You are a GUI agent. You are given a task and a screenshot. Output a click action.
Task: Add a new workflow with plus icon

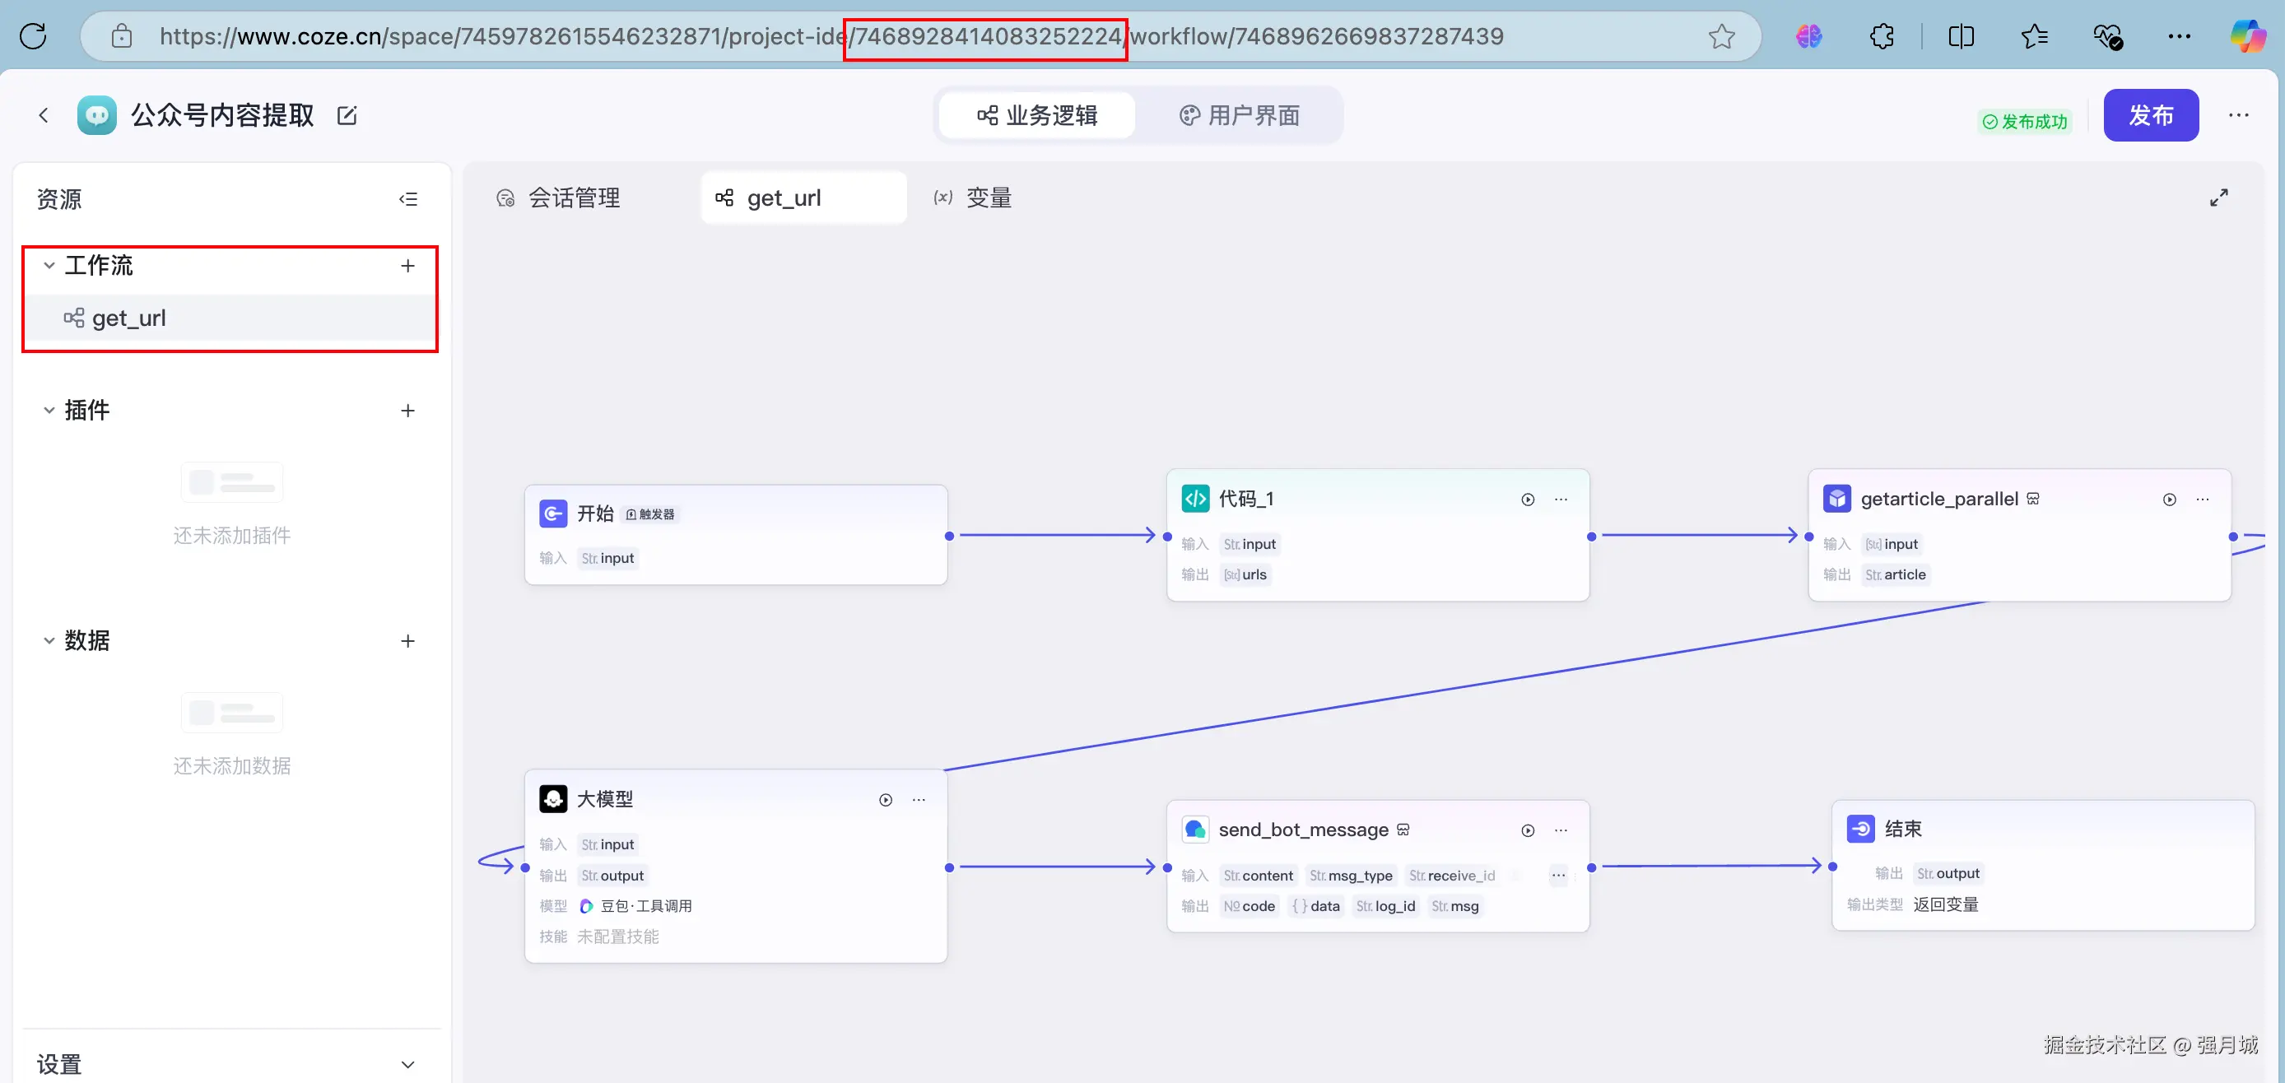[x=408, y=265]
